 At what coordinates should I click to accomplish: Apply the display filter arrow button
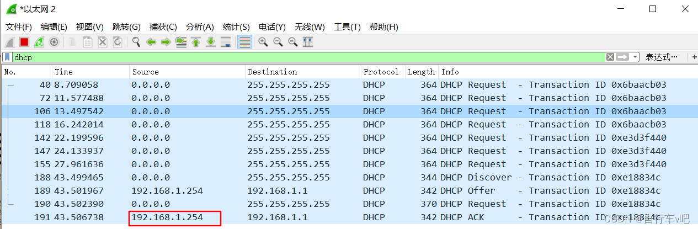point(623,57)
